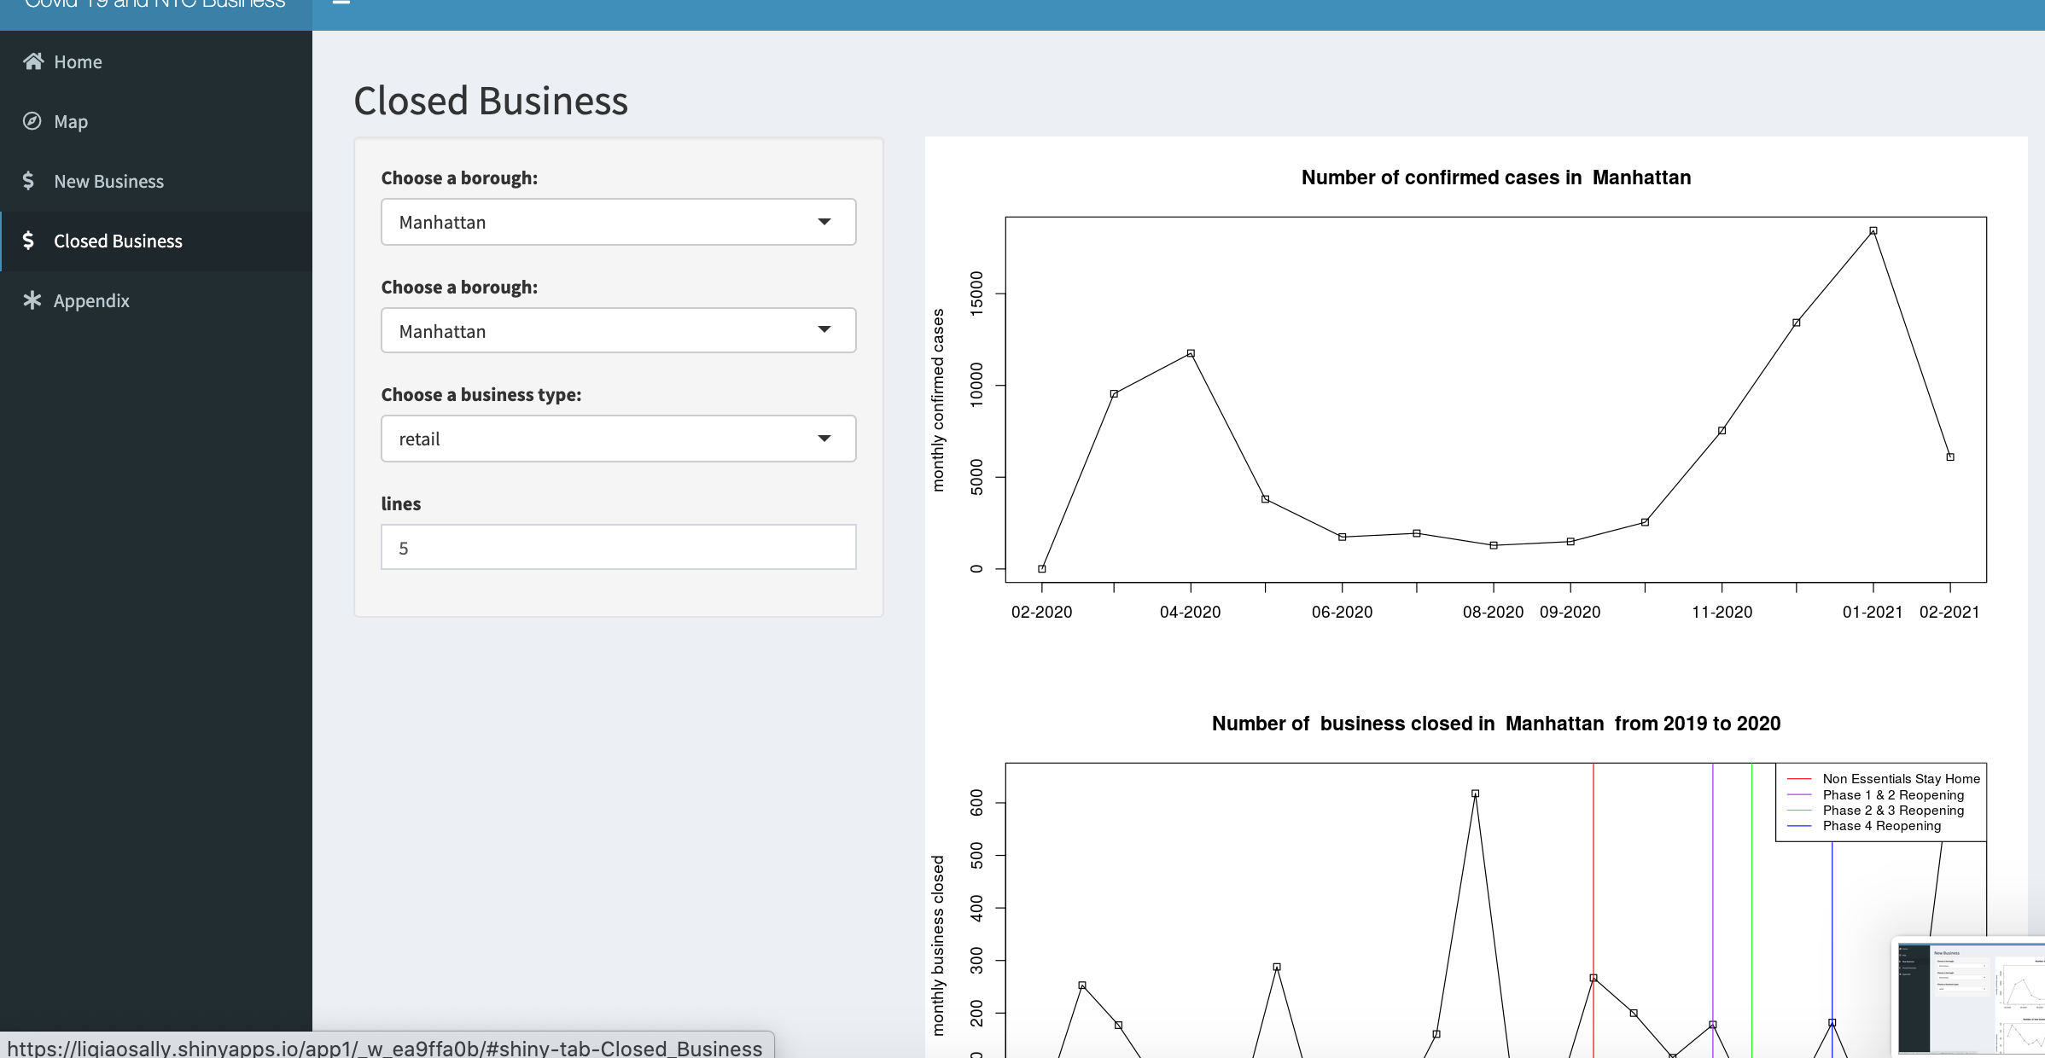Expand the business type dropdown showing retail
Viewport: 2045px width, 1058px height.
[618, 439]
